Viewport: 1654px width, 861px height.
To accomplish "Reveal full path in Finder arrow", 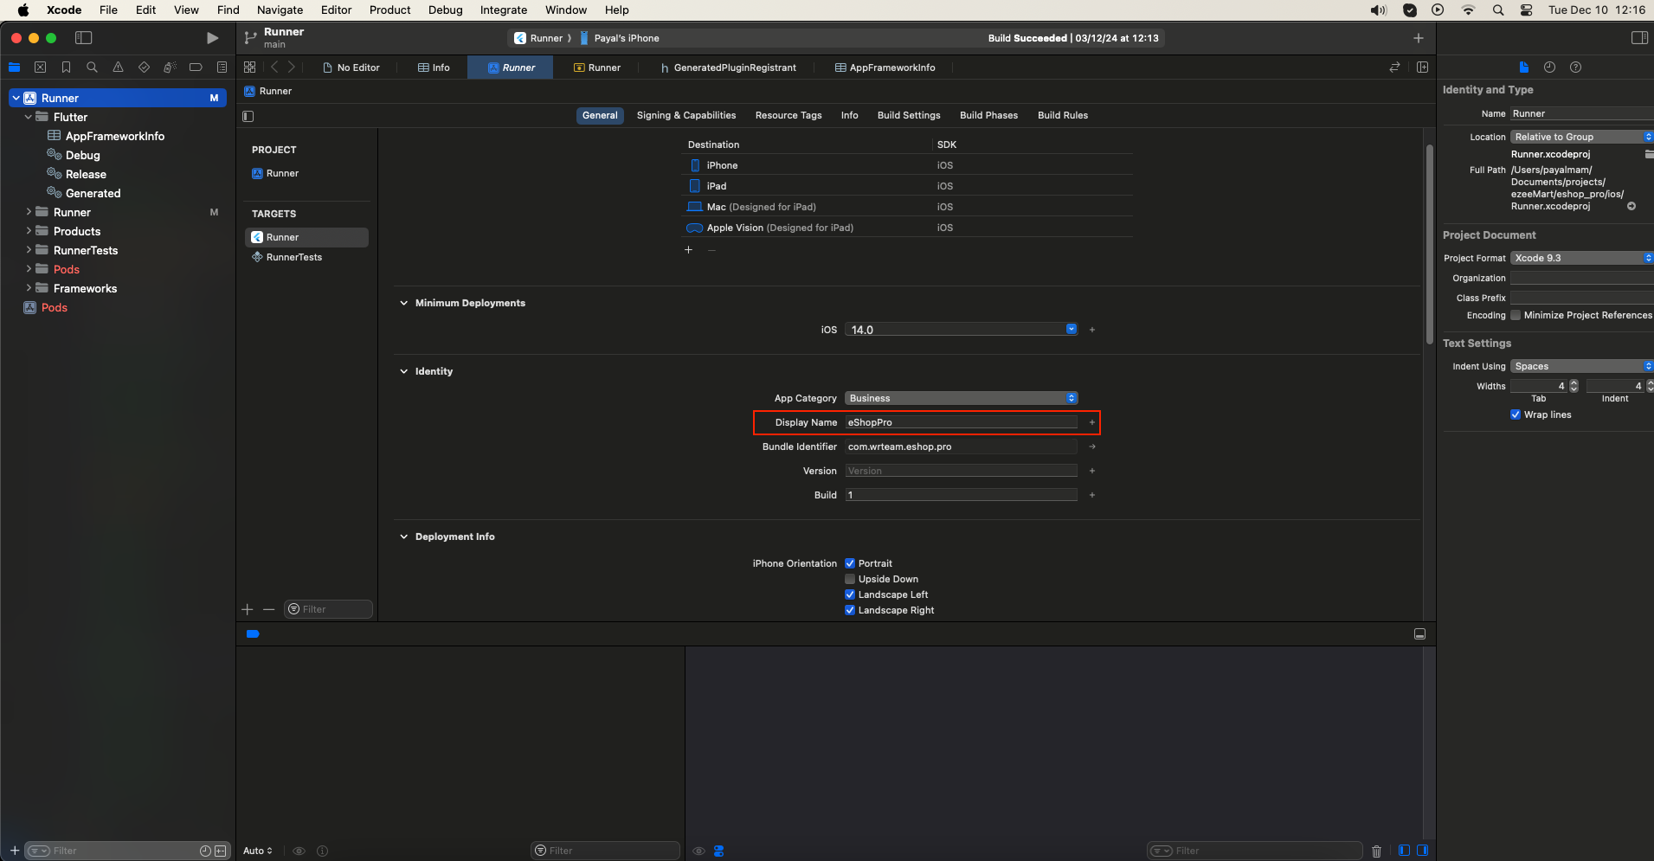I will click(x=1631, y=207).
